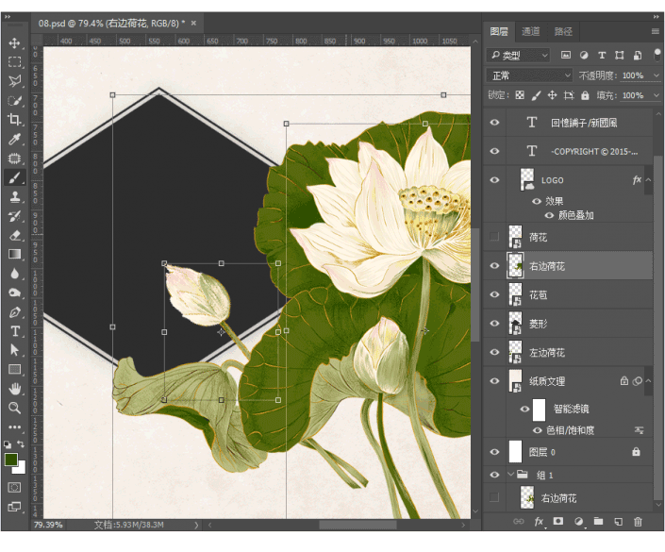Filter layers by type (T) icon
Viewport: 665px width, 552px height.
pyautogui.click(x=602, y=55)
